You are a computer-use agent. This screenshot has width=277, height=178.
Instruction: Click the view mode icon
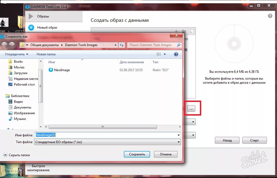tap(159, 54)
